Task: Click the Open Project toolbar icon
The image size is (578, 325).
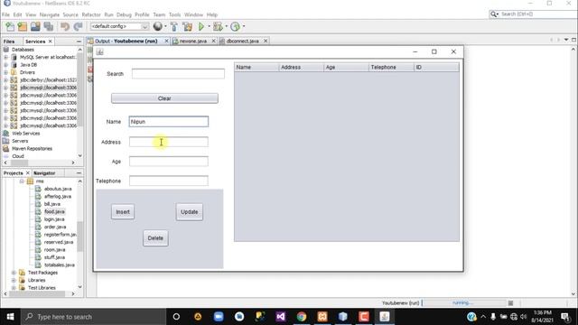Action: click(x=35, y=26)
